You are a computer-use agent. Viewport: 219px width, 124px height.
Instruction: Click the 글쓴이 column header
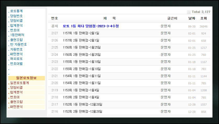tap(172, 18)
